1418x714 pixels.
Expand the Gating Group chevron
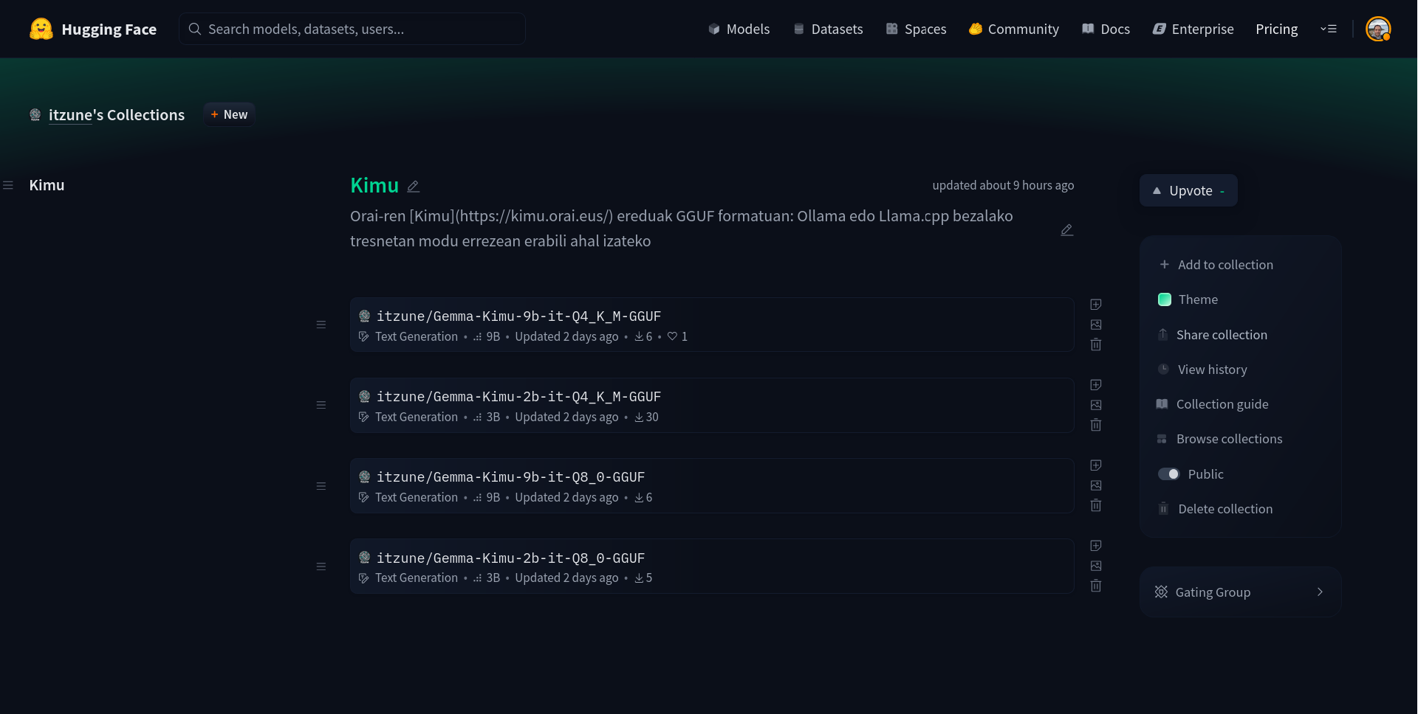tap(1320, 592)
